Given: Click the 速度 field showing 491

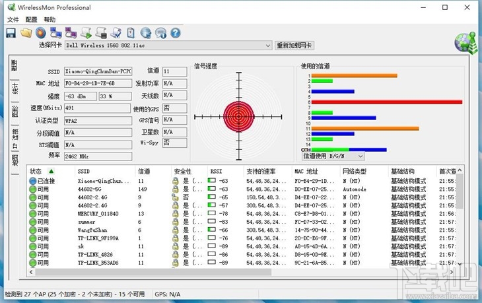Looking at the screenshot, I should click(98, 108).
